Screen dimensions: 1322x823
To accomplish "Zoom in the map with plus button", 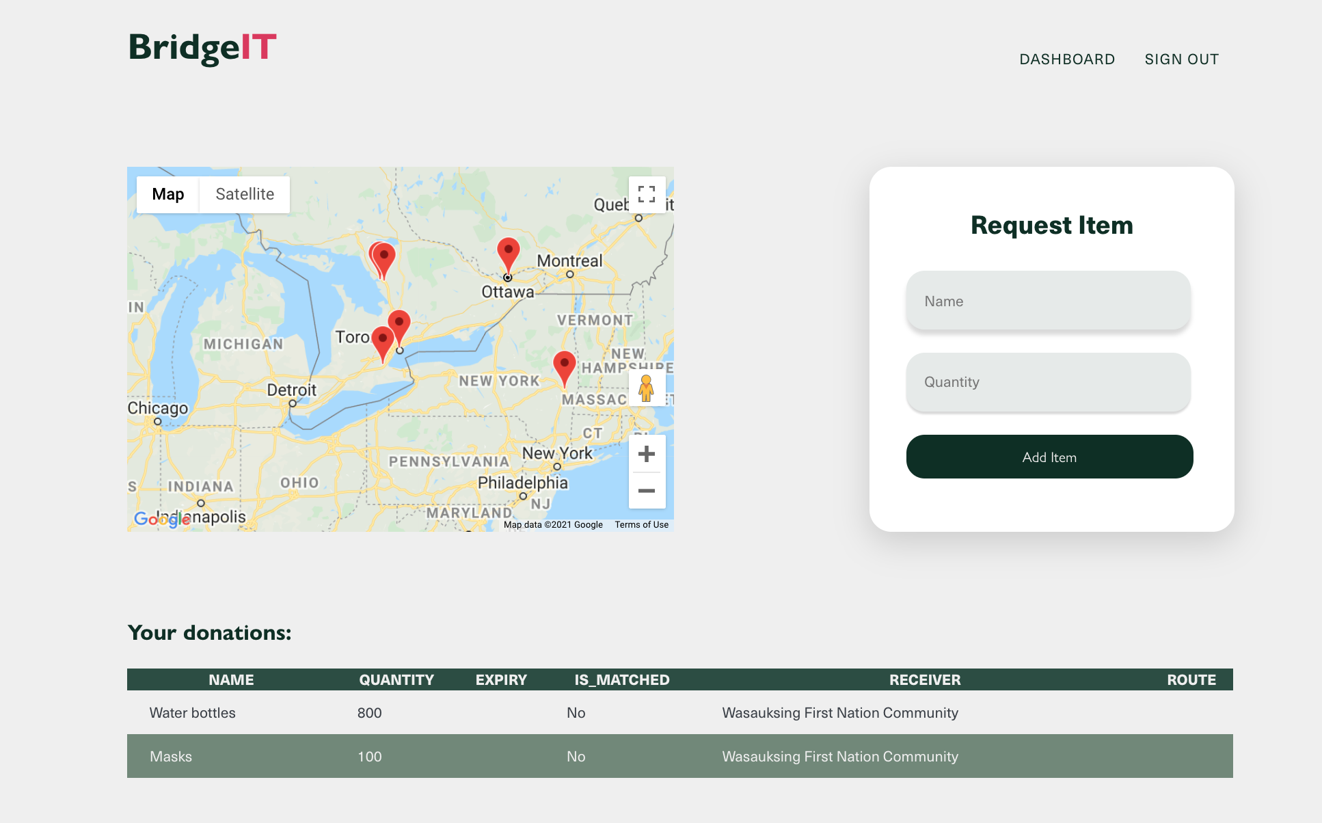I will tap(646, 454).
